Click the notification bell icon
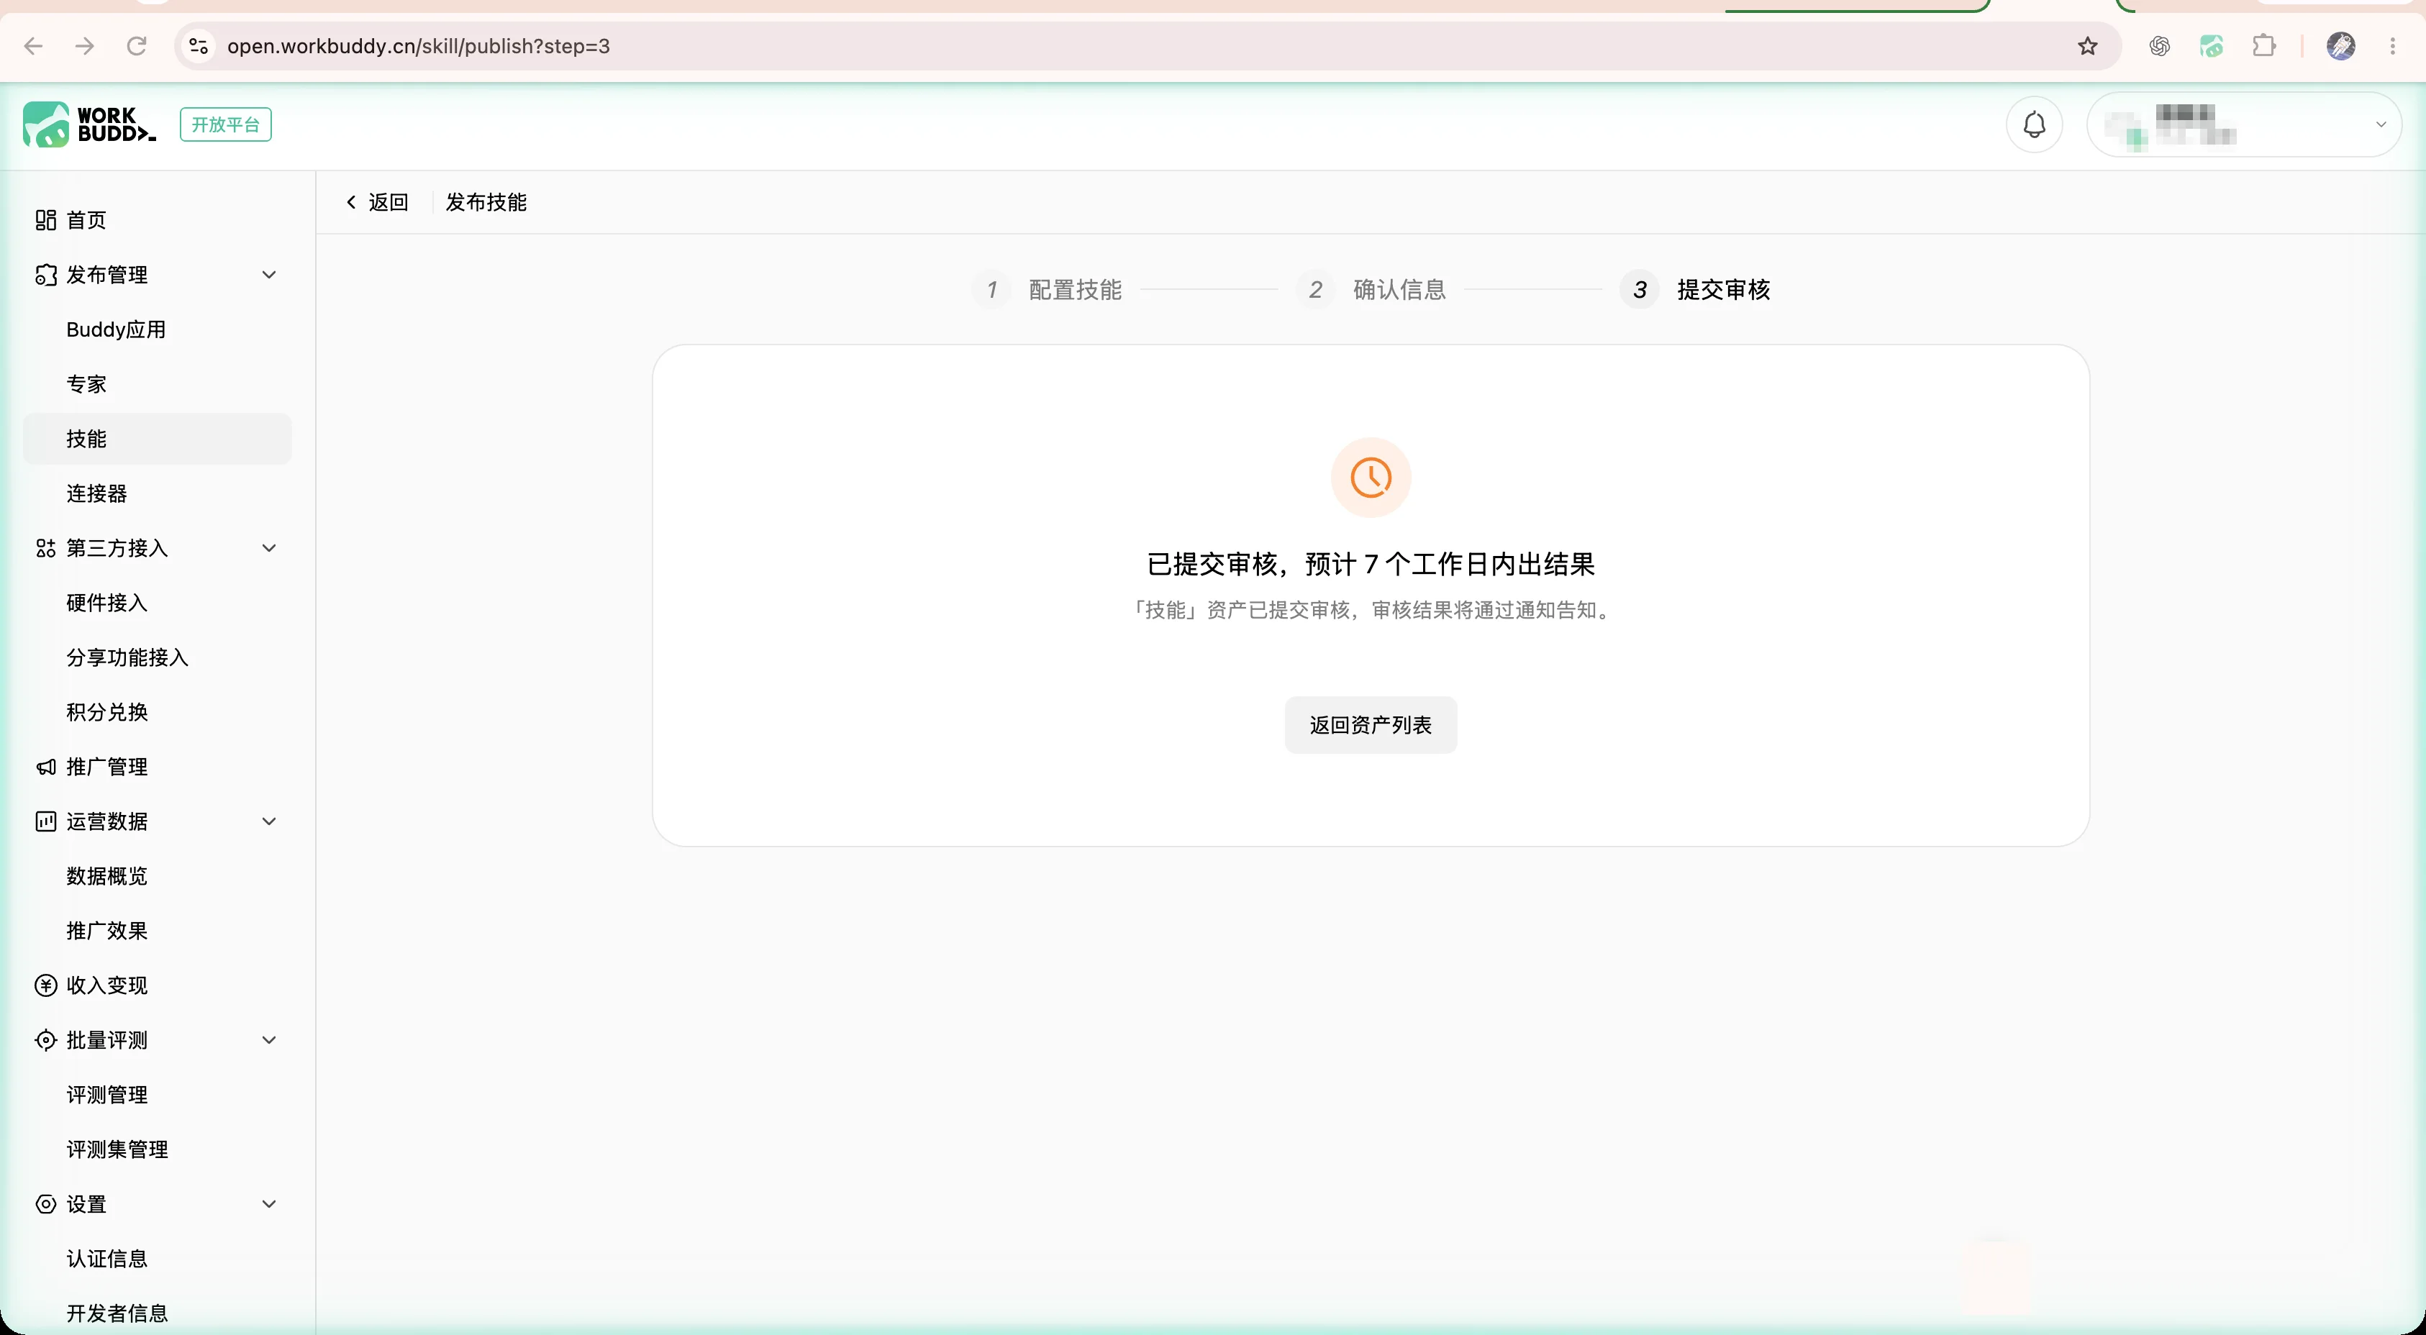This screenshot has width=2426, height=1335. (x=2034, y=124)
